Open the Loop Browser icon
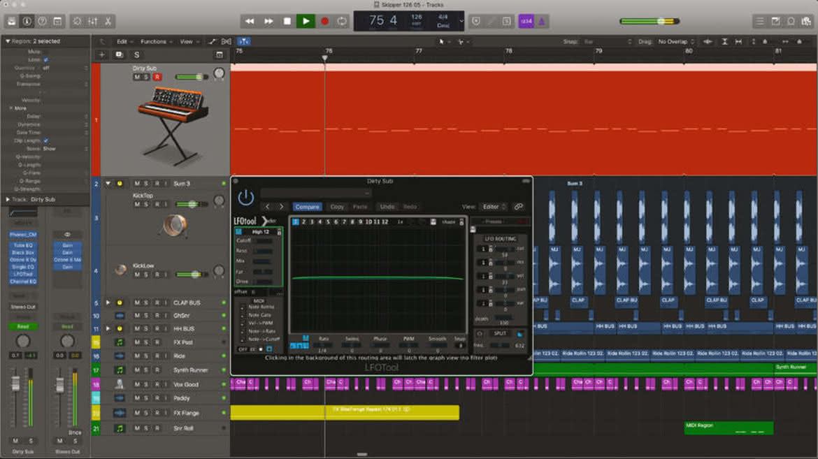Image resolution: width=818 pixels, height=459 pixels. (791, 22)
